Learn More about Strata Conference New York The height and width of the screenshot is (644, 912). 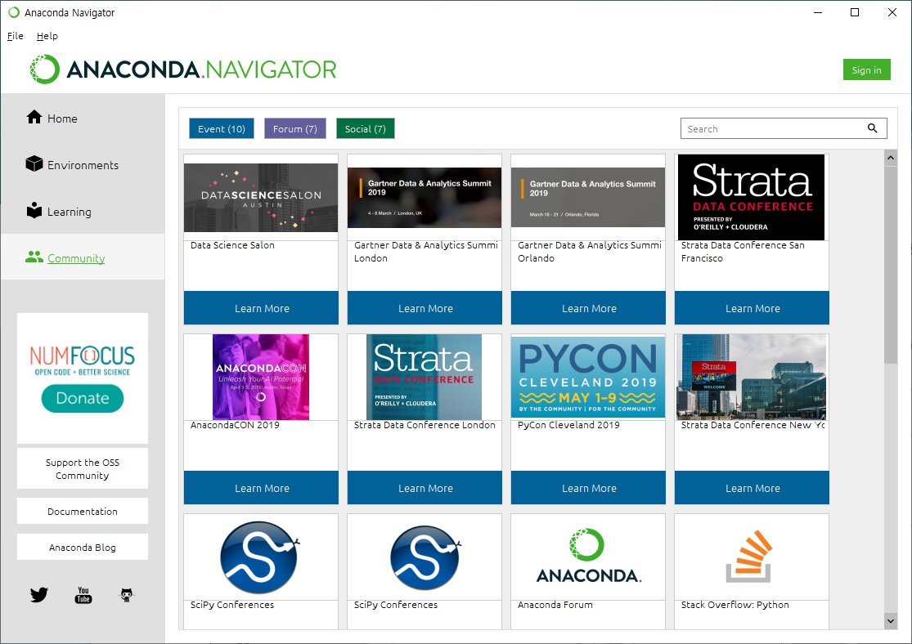pyautogui.click(x=752, y=488)
